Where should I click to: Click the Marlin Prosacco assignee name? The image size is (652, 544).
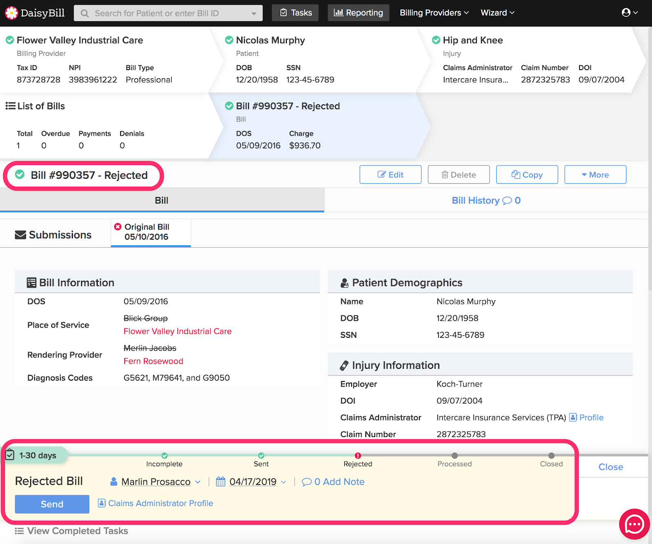coord(156,482)
